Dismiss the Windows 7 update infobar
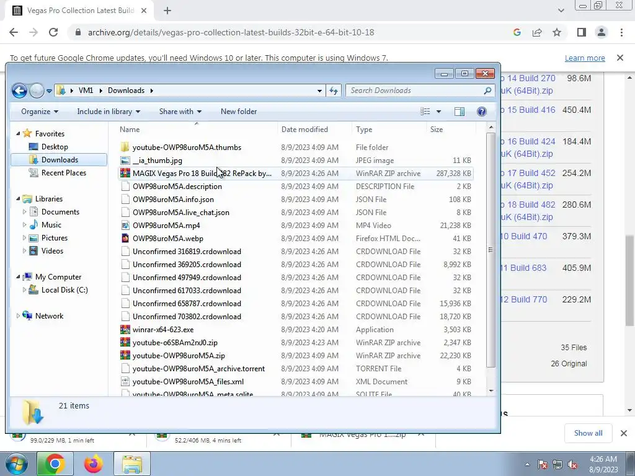Viewport: 635px width, 476px height. (x=620, y=58)
